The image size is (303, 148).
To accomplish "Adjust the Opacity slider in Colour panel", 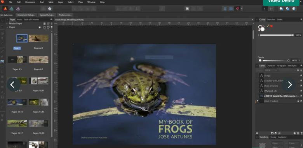I will pyautogui.click(x=274, y=60).
